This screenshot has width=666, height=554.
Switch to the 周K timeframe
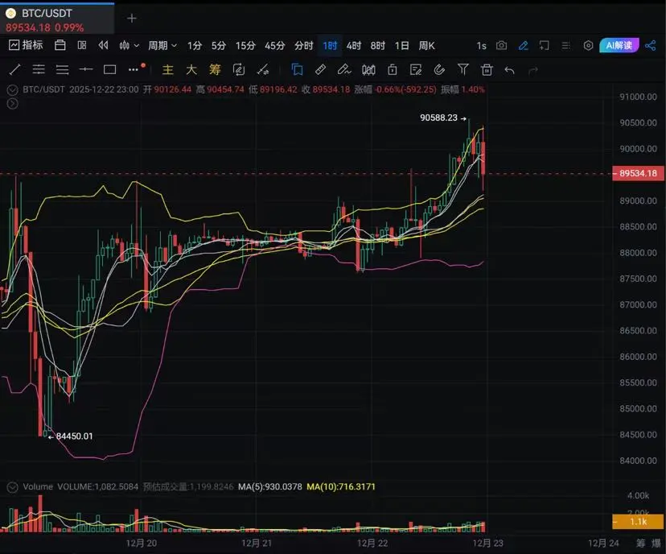click(426, 45)
